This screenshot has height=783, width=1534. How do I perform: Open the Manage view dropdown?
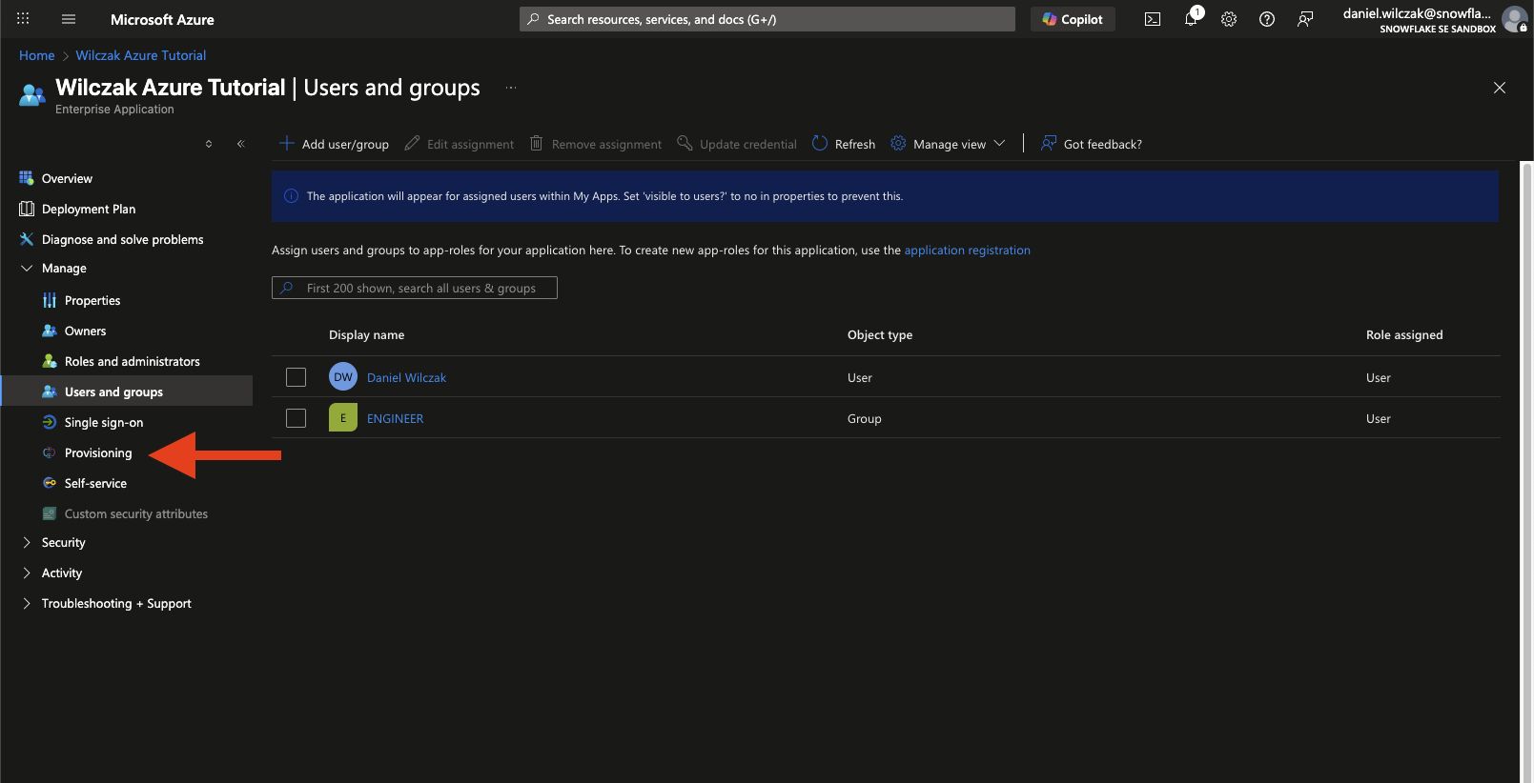coord(949,144)
